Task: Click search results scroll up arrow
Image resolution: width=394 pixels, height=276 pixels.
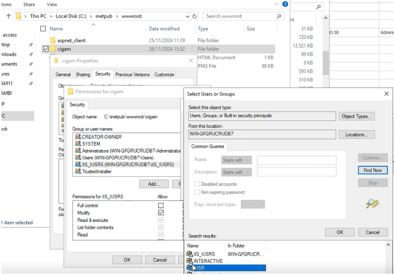Action: click(388, 245)
